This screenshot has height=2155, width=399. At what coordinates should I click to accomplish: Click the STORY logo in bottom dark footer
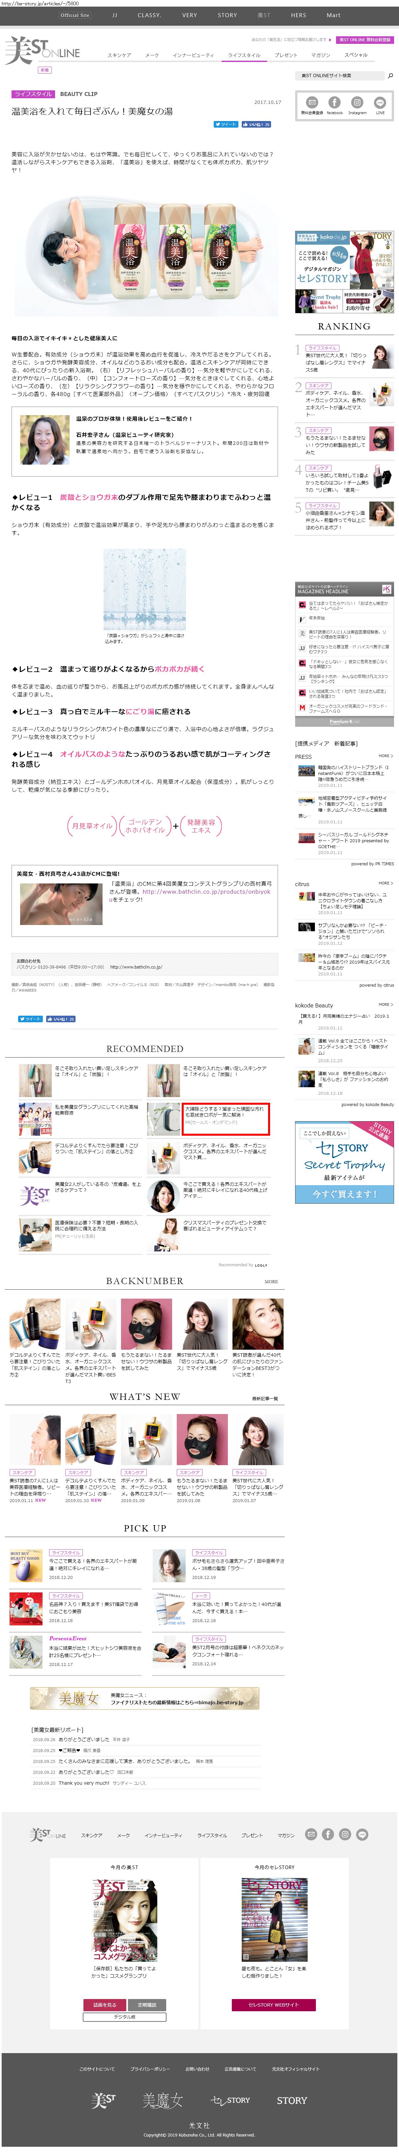coord(292,2101)
